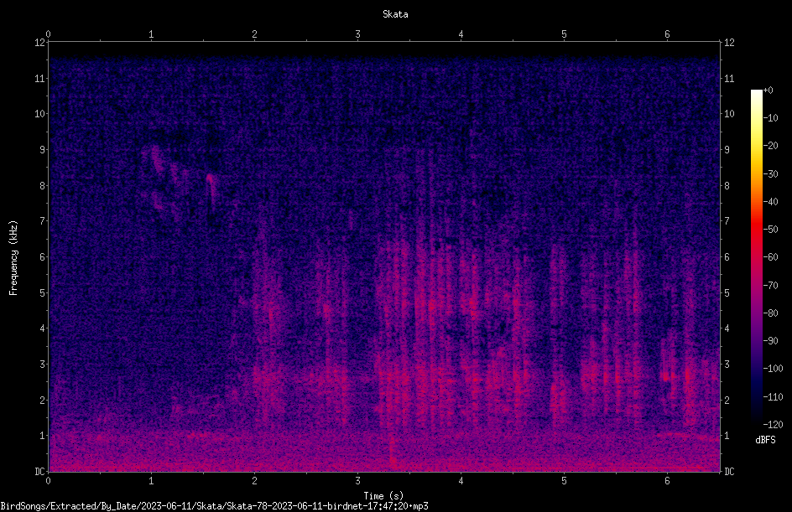Click the 9 kHz label on left axis
Viewport: 792px width, 512px height.
click(43, 150)
